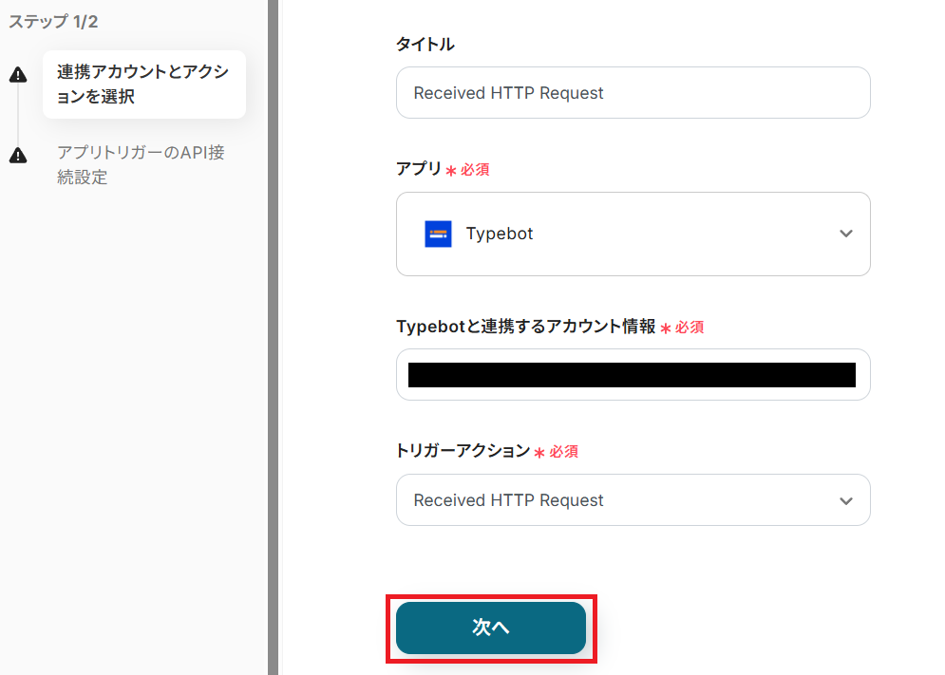Expand the アプリ dropdown chevron
The image size is (945, 675).
coord(846,234)
